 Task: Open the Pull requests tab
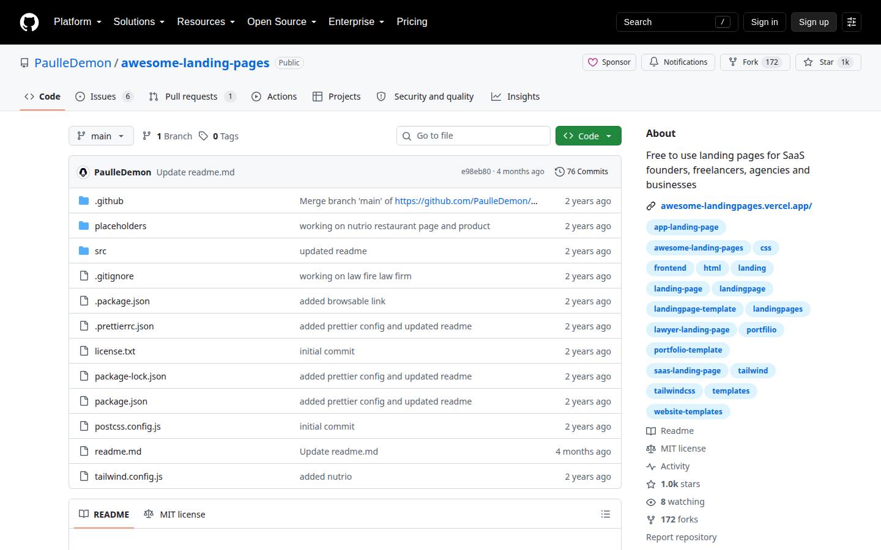pos(192,97)
